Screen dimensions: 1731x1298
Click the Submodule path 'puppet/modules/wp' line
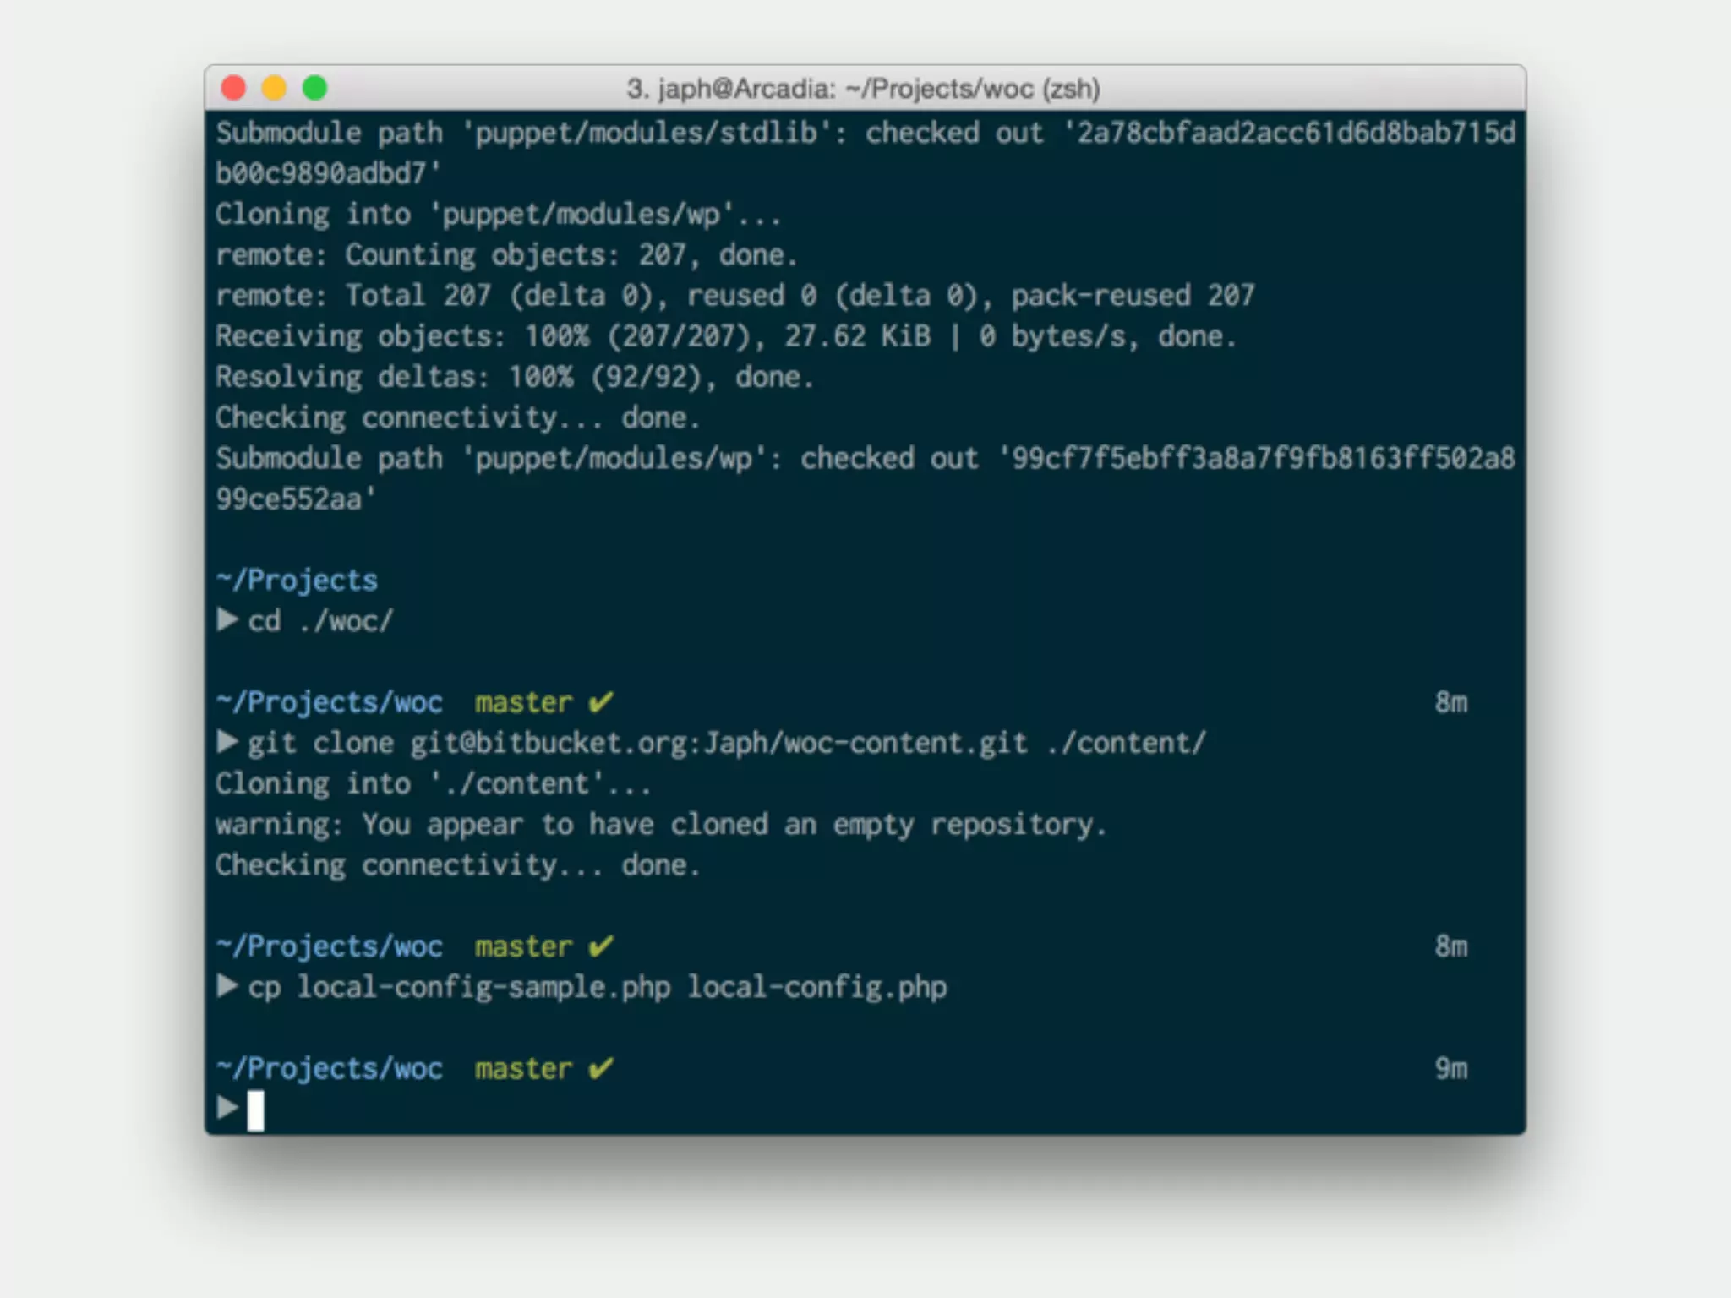point(865,459)
